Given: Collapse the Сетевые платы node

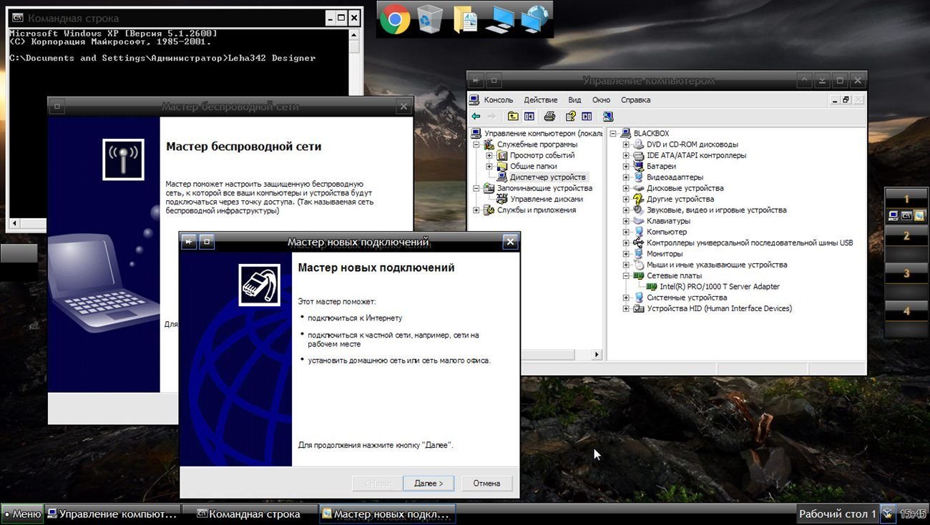Looking at the screenshot, I should [626, 276].
